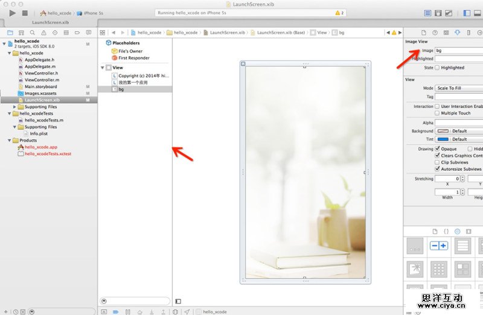Open the Mode dropdown showing Scale To Fill
Screen dimensions: 483x315
click(459, 88)
